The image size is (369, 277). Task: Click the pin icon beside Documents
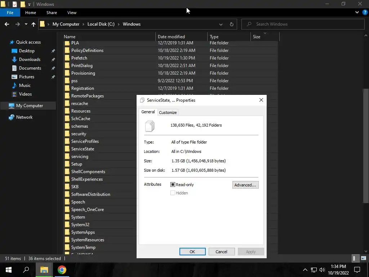pos(53,68)
